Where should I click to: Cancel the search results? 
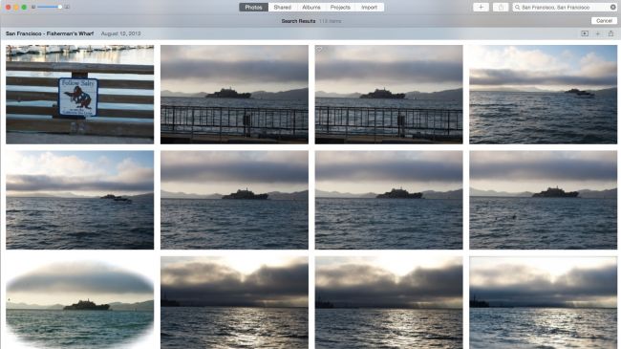point(604,21)
